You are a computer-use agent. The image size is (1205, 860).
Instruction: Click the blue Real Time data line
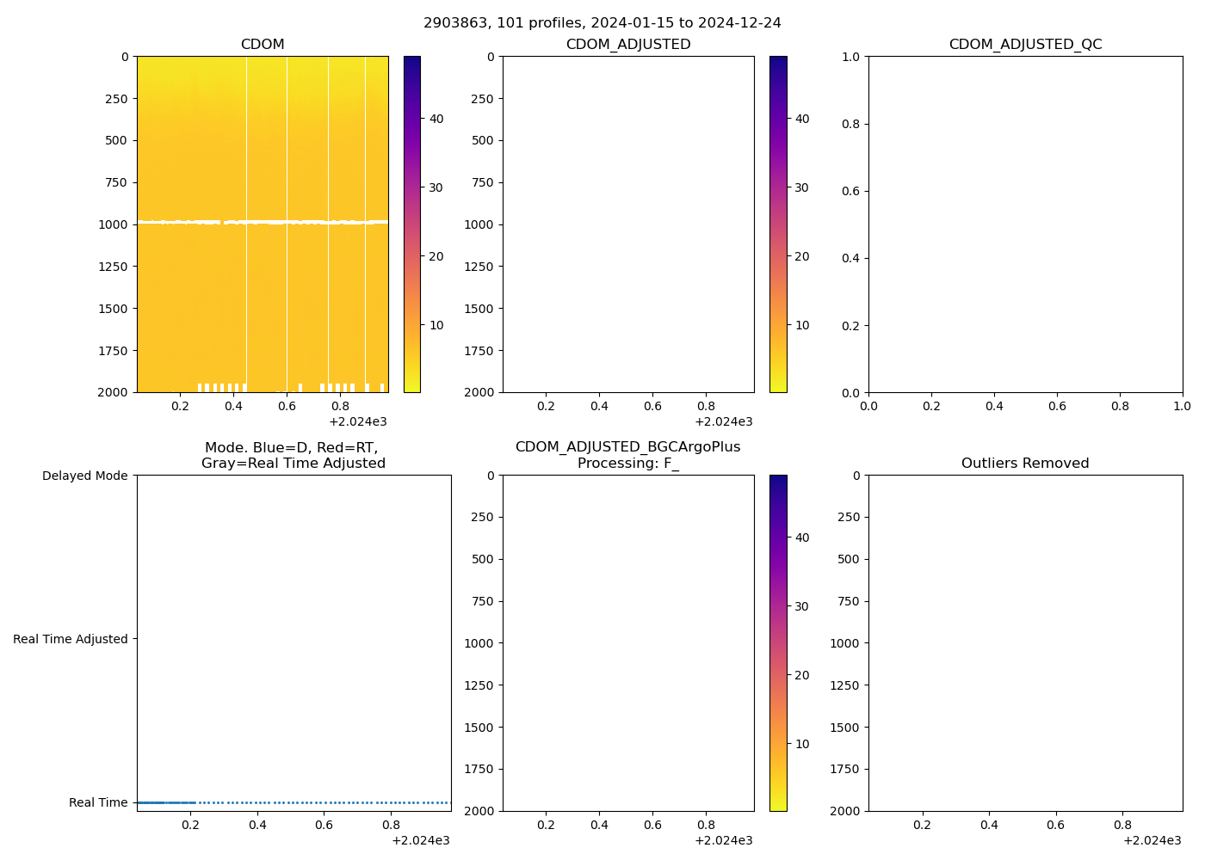tap(164, 802)
